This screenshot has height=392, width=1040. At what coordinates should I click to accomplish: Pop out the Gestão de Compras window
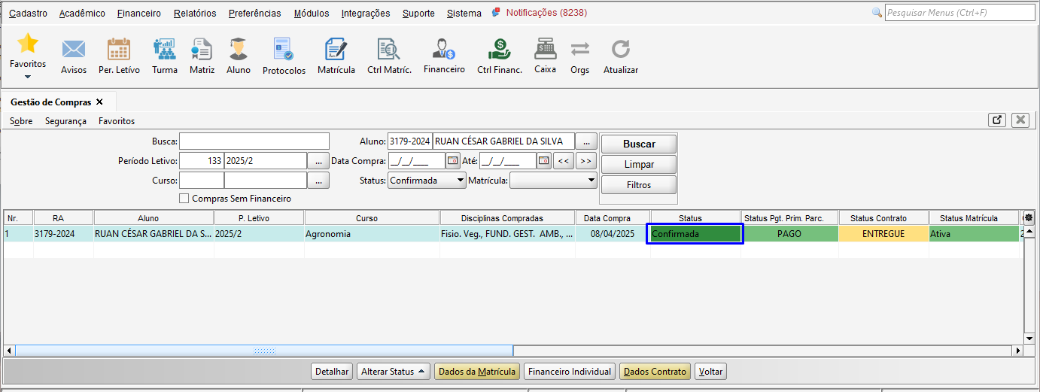coord(997,120)
